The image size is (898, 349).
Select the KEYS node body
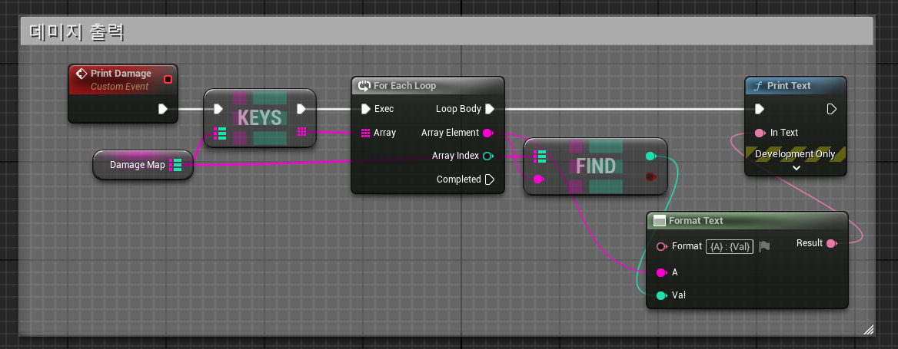(260, 118)
